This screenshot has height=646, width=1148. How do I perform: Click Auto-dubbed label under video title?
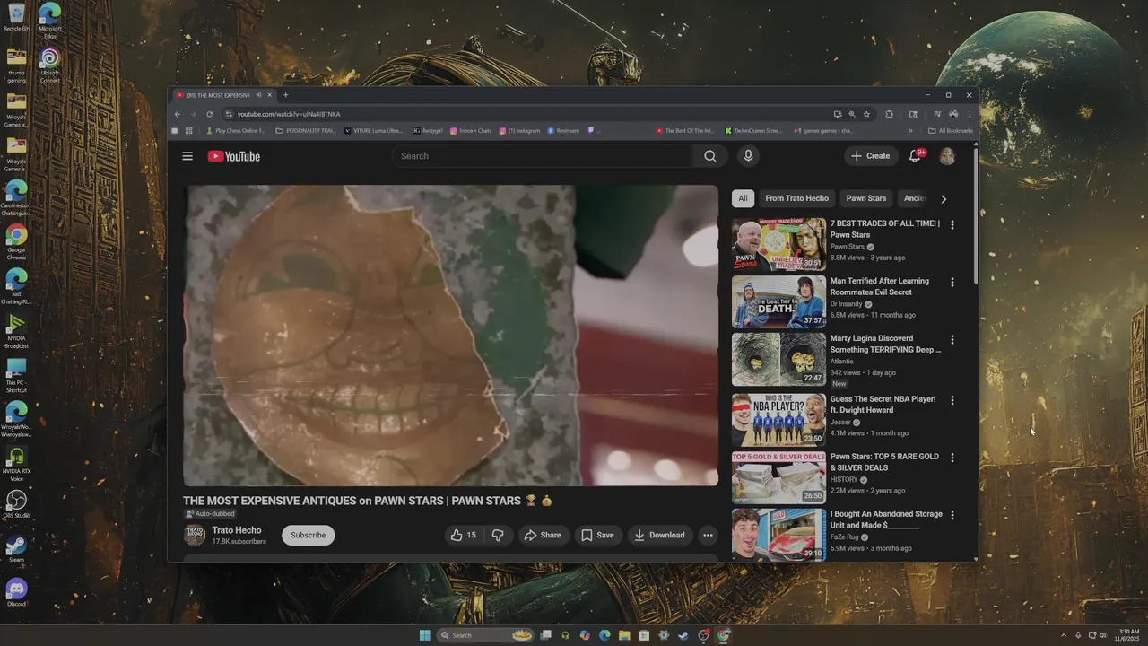pos(210,514)
